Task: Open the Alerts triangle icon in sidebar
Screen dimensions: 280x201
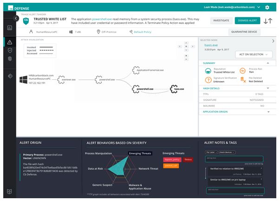Action: click(x=10, y=42)
